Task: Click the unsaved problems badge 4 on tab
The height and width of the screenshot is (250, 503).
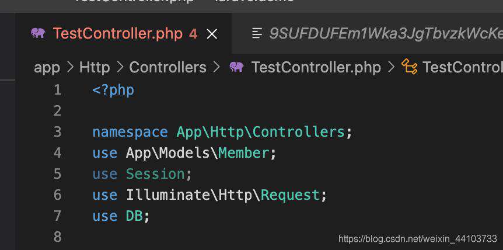Action: click(193, 34)
